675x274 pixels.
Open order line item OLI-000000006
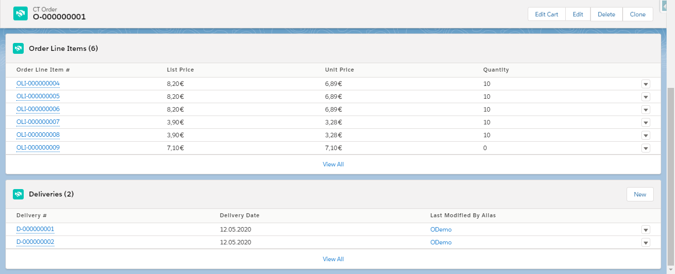point(38,109)
